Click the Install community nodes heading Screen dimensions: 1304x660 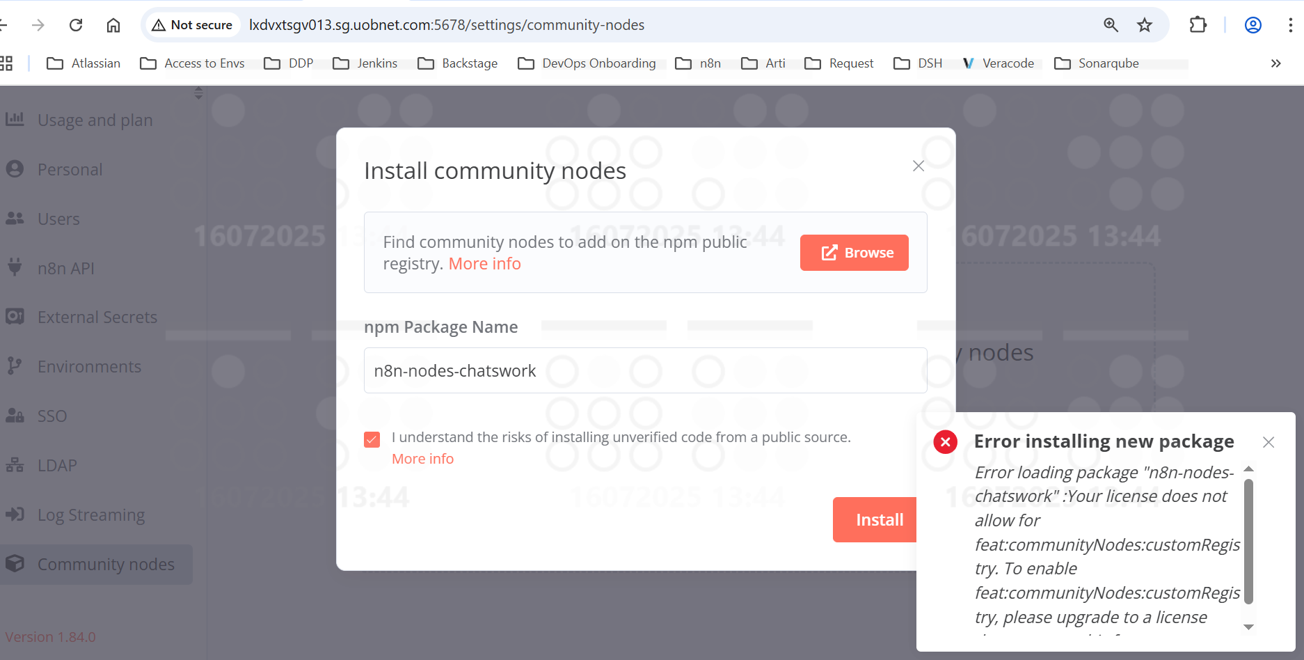[495, 171]
